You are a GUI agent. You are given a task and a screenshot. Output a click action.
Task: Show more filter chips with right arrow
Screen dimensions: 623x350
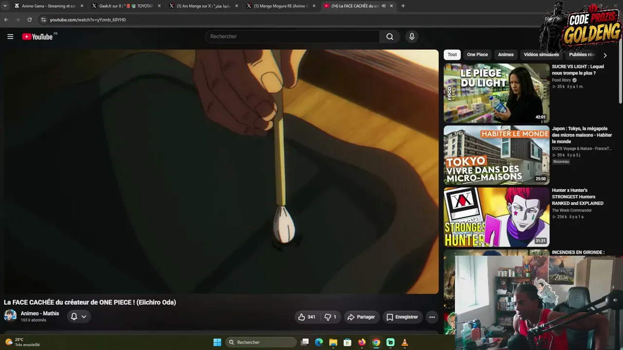tap(605, 55)
